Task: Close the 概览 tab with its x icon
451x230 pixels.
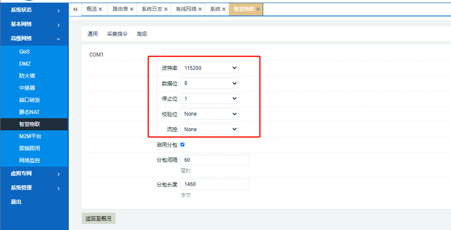Action: [x=100, y=9]
